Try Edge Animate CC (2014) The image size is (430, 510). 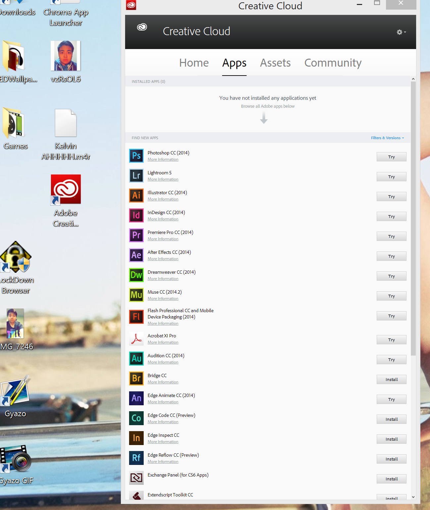(x=392, y=400)
